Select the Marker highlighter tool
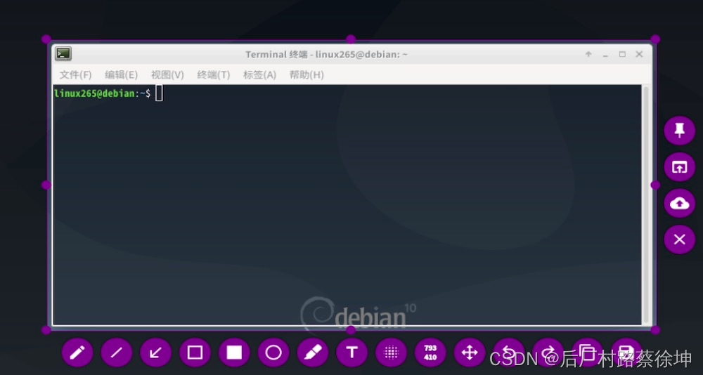The height and width of the screenshot is (375, 703). click(313, 353)
